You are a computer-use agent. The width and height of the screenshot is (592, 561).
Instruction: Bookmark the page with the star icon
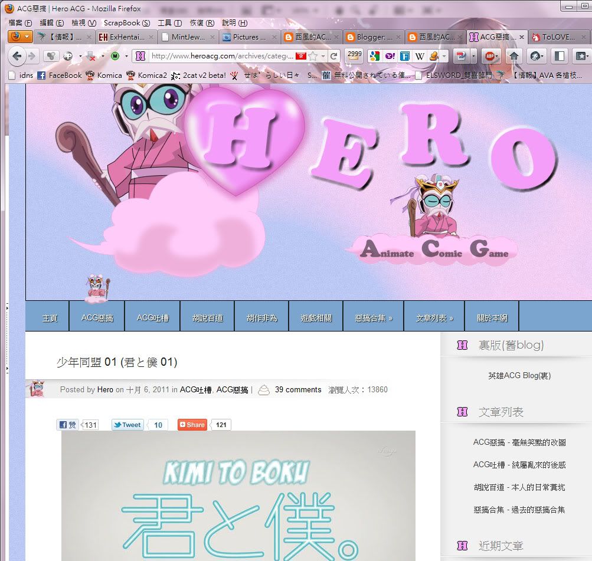point(313,56)
